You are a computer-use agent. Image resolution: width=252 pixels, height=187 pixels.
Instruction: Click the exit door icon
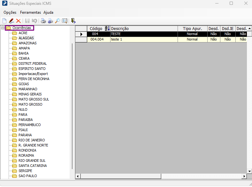[x=73, y=21]
